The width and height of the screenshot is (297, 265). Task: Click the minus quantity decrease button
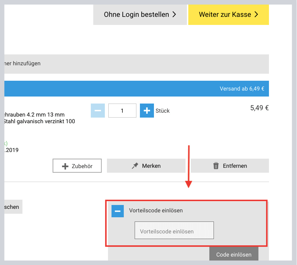(x=98, y=111)
